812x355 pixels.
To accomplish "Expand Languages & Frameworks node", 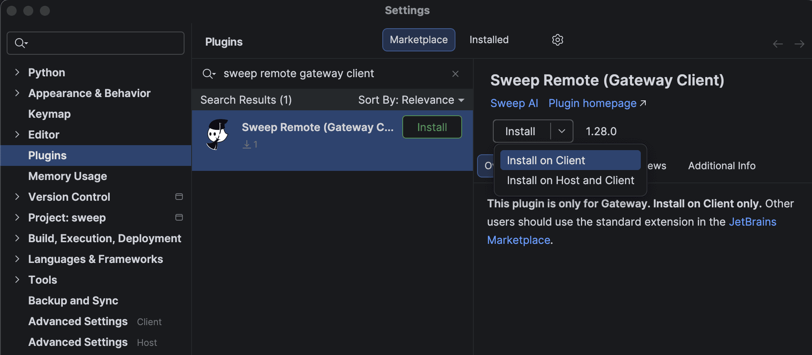I will click(x=17, y=259).
